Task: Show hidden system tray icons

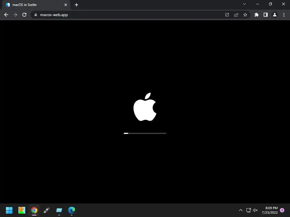Action: click(x=241, y=210)
